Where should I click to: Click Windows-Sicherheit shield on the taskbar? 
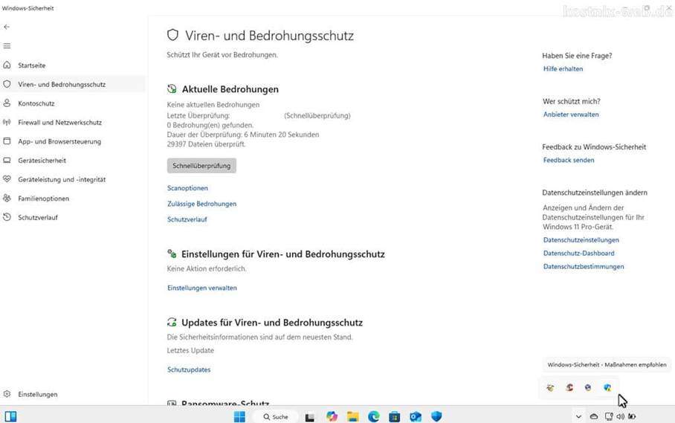436,416
